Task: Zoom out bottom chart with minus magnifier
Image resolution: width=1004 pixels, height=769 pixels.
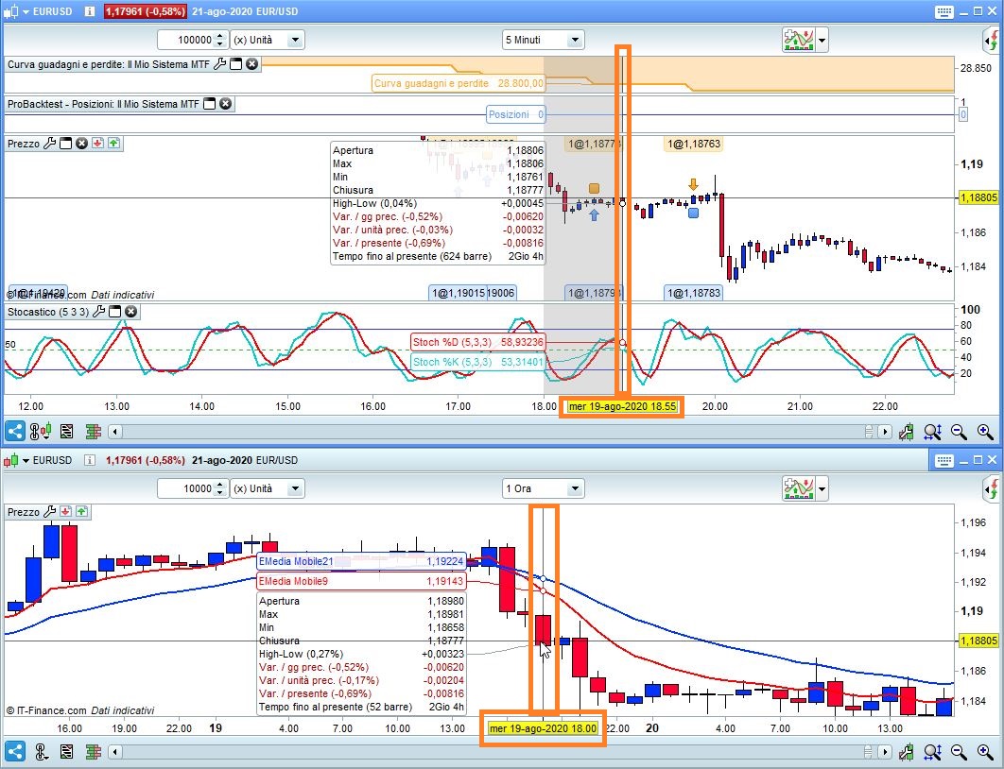Action: click(x=959, y=752)
